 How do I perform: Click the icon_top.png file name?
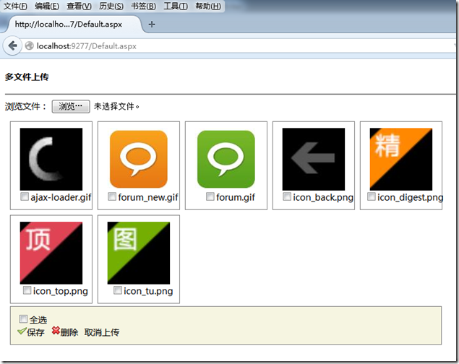click(x=60, y=292)
